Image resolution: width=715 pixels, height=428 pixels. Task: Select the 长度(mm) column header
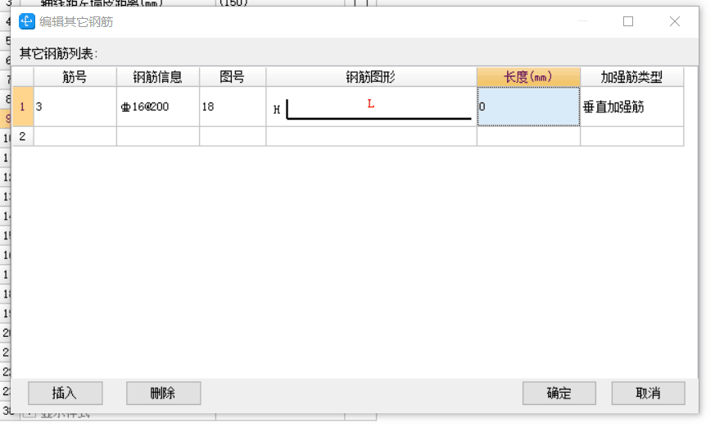click(528, 77)
